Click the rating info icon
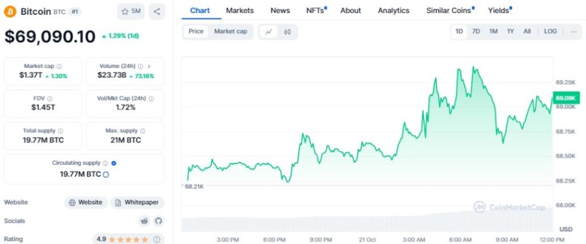The height and width of the screenshot is (244, 586). pyautogui.click(x=157, y=239)
